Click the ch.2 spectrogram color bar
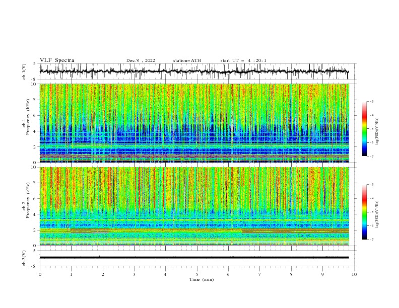The height and width of the screenshot is (308, 399). click(365, 212)
